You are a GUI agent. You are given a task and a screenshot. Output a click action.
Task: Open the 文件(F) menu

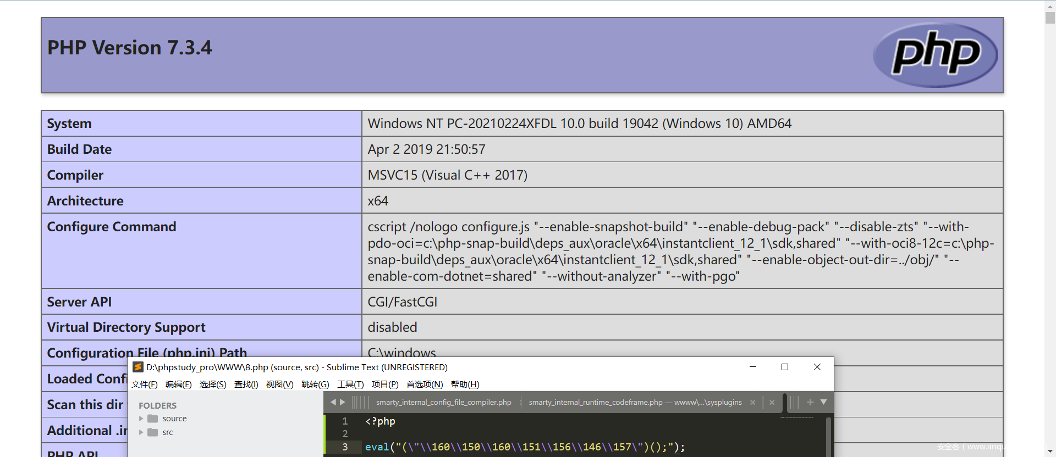pos(144,384)
